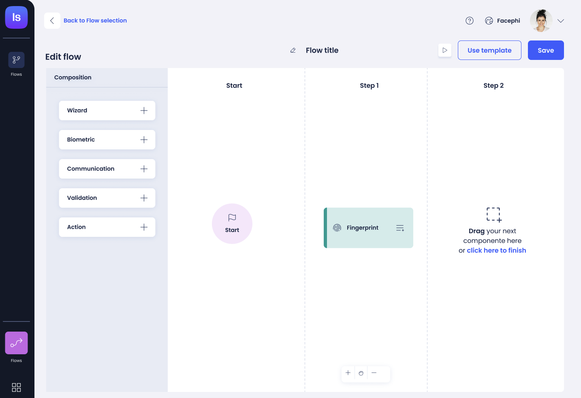Image resolution: width=581 pixels, height=398 pixels.
Task: Click the Flows icon in the top sidebar
Action: 16,60
